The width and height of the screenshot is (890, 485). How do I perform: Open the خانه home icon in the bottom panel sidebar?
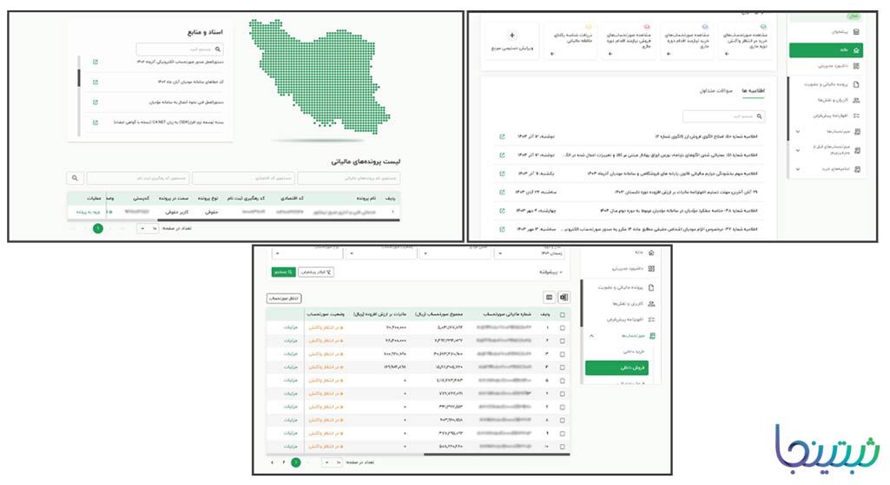point(651,252)
